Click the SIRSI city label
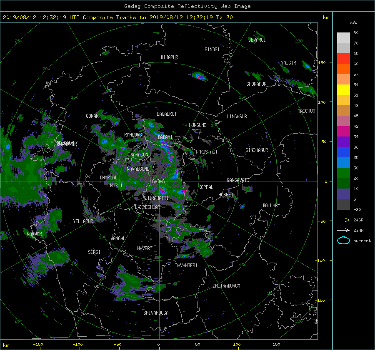375x350 pixels. point(94,252)
